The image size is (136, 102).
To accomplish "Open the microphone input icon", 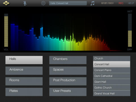I will [x=25, y=3].
